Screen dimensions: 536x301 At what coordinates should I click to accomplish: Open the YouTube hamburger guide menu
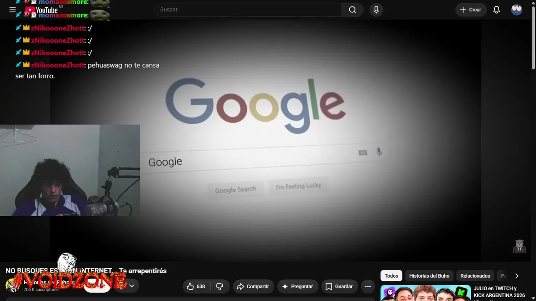click(x=13, y=10)
